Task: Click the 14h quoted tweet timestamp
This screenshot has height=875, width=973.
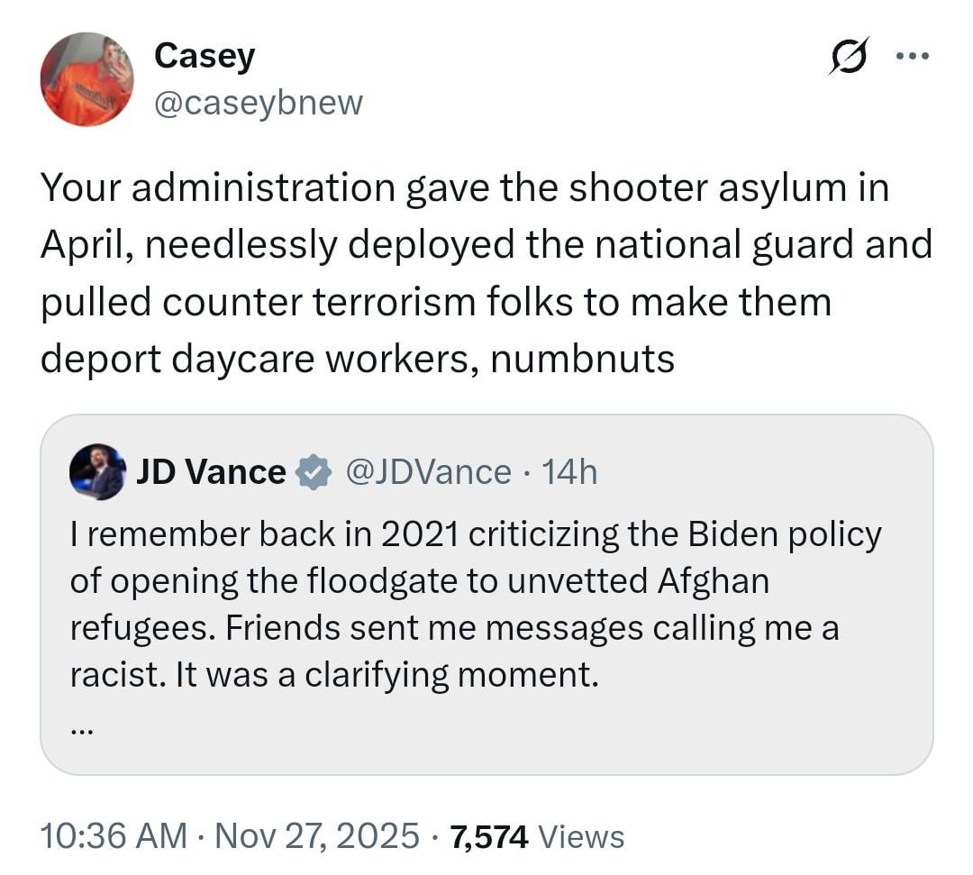Action: (x=569, y=472)
